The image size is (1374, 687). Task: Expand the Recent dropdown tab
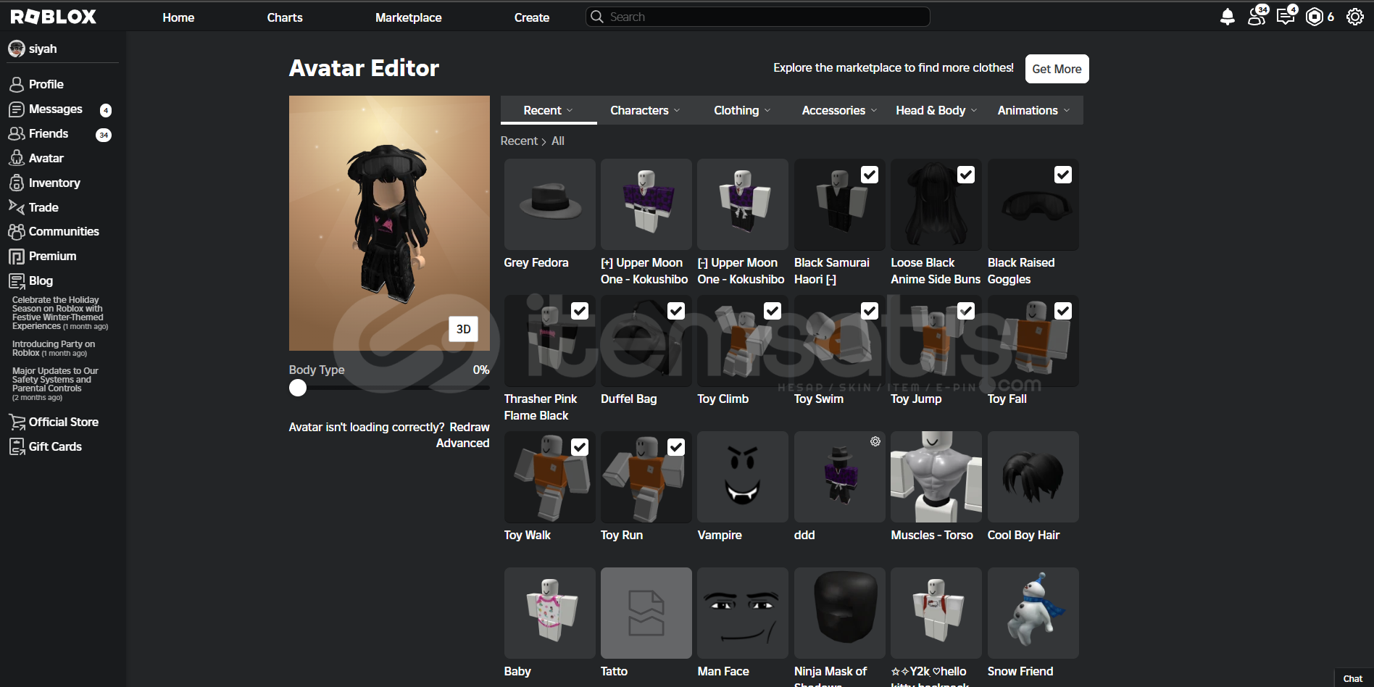pos(549,110)
